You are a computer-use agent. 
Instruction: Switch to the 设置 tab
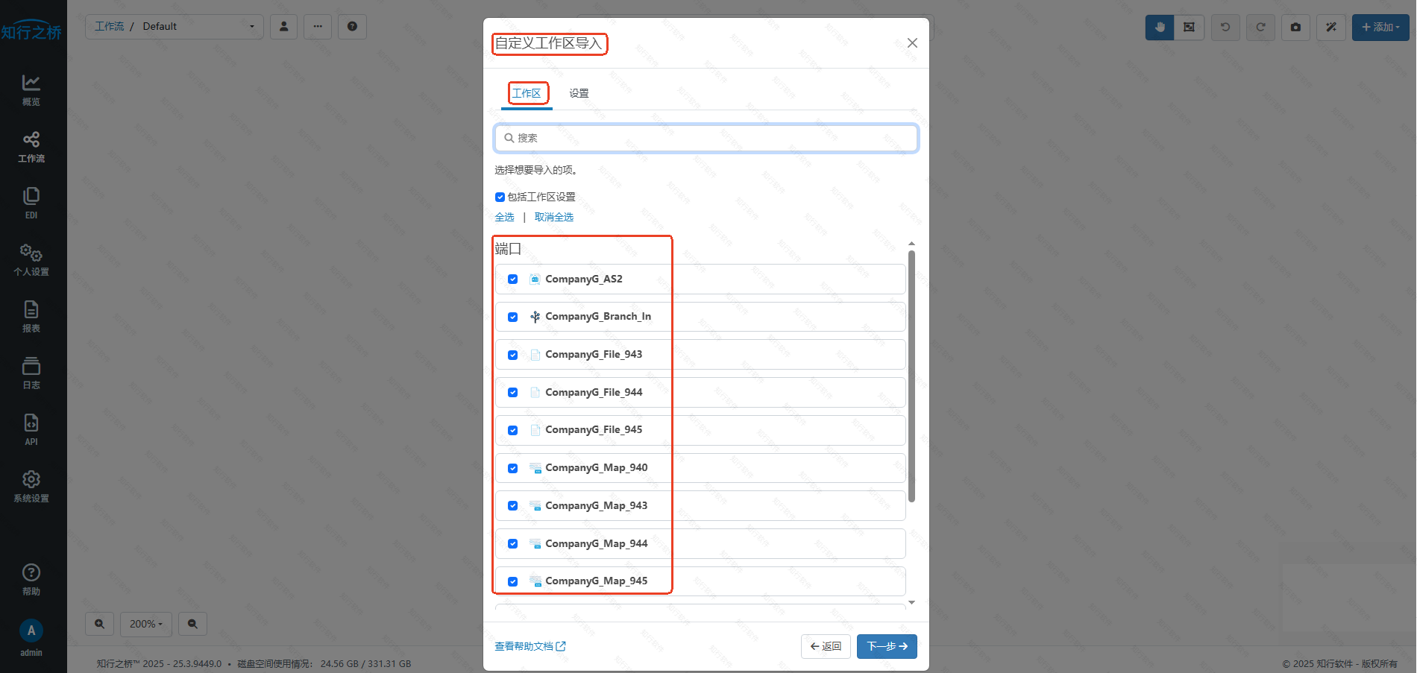click(578, 93)
